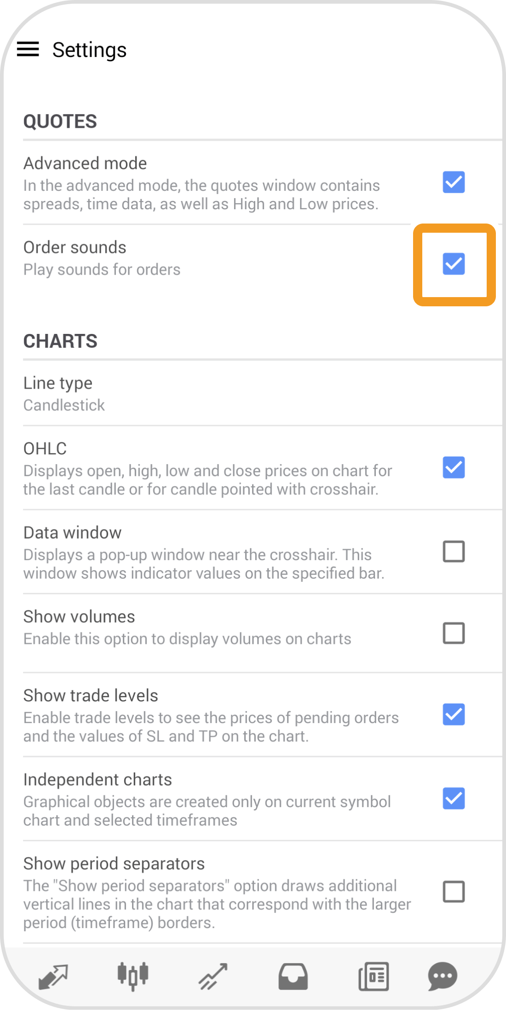Screen dimensions: 506x1010
Task: Turn off the OHLC checkbox
Action: point(454,467)
